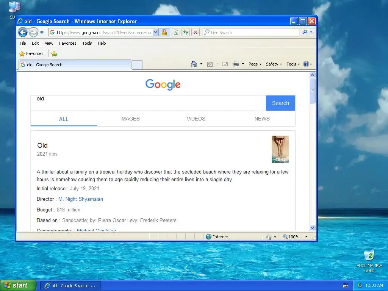Click the Read Mail icon
388x291 pixels.
click(x=225, y=64)
